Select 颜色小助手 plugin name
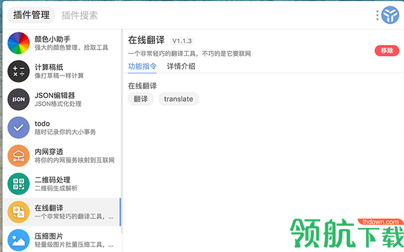 coord(53,39)
